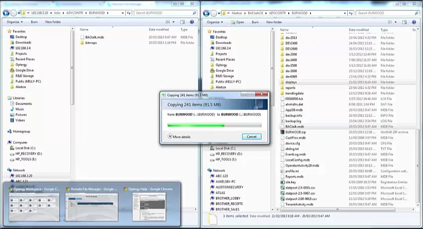
Task: Toggle preview pane in left Explorer window
Action: click(182, 22)
